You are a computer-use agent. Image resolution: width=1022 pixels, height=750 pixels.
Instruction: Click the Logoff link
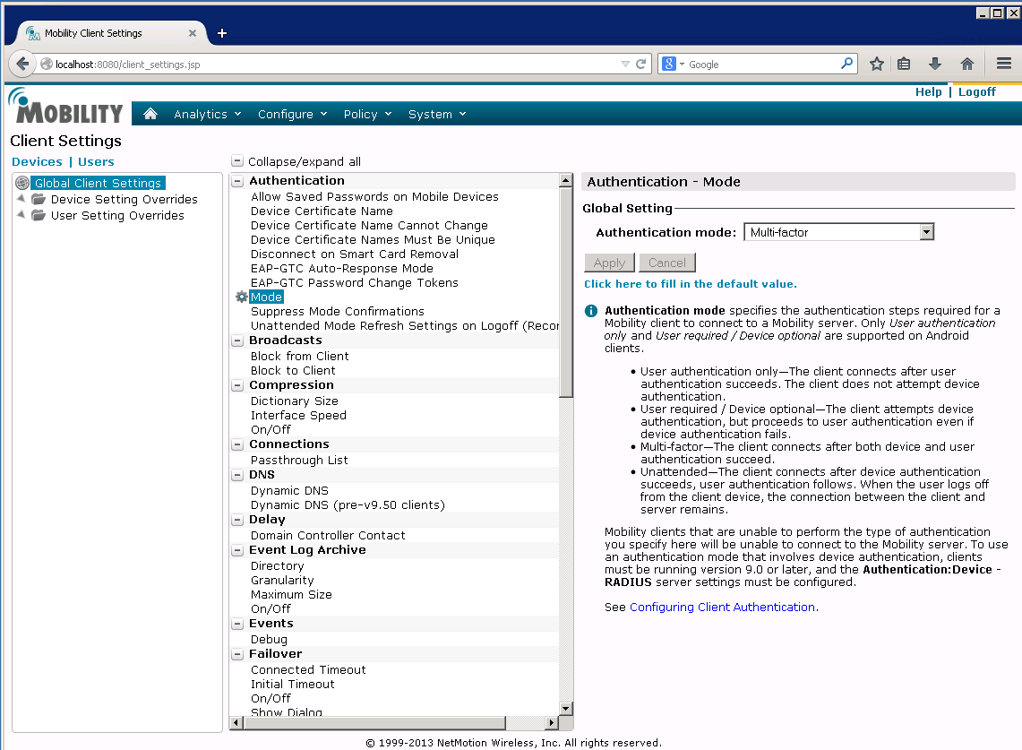click(976, 91)
